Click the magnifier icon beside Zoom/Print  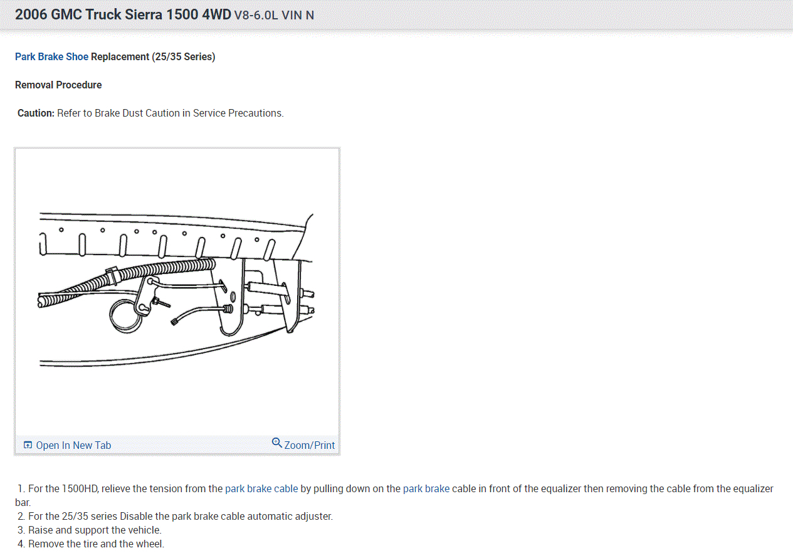277,443
